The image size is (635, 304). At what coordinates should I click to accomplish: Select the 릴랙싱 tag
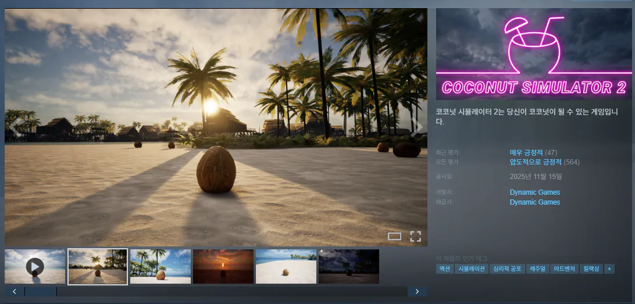pyautogui.click(x=591, y=269)
